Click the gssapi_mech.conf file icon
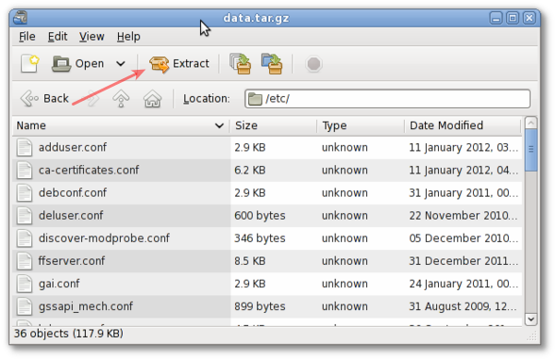Viewport: 556px width, 360px height. tap(25, 306)
